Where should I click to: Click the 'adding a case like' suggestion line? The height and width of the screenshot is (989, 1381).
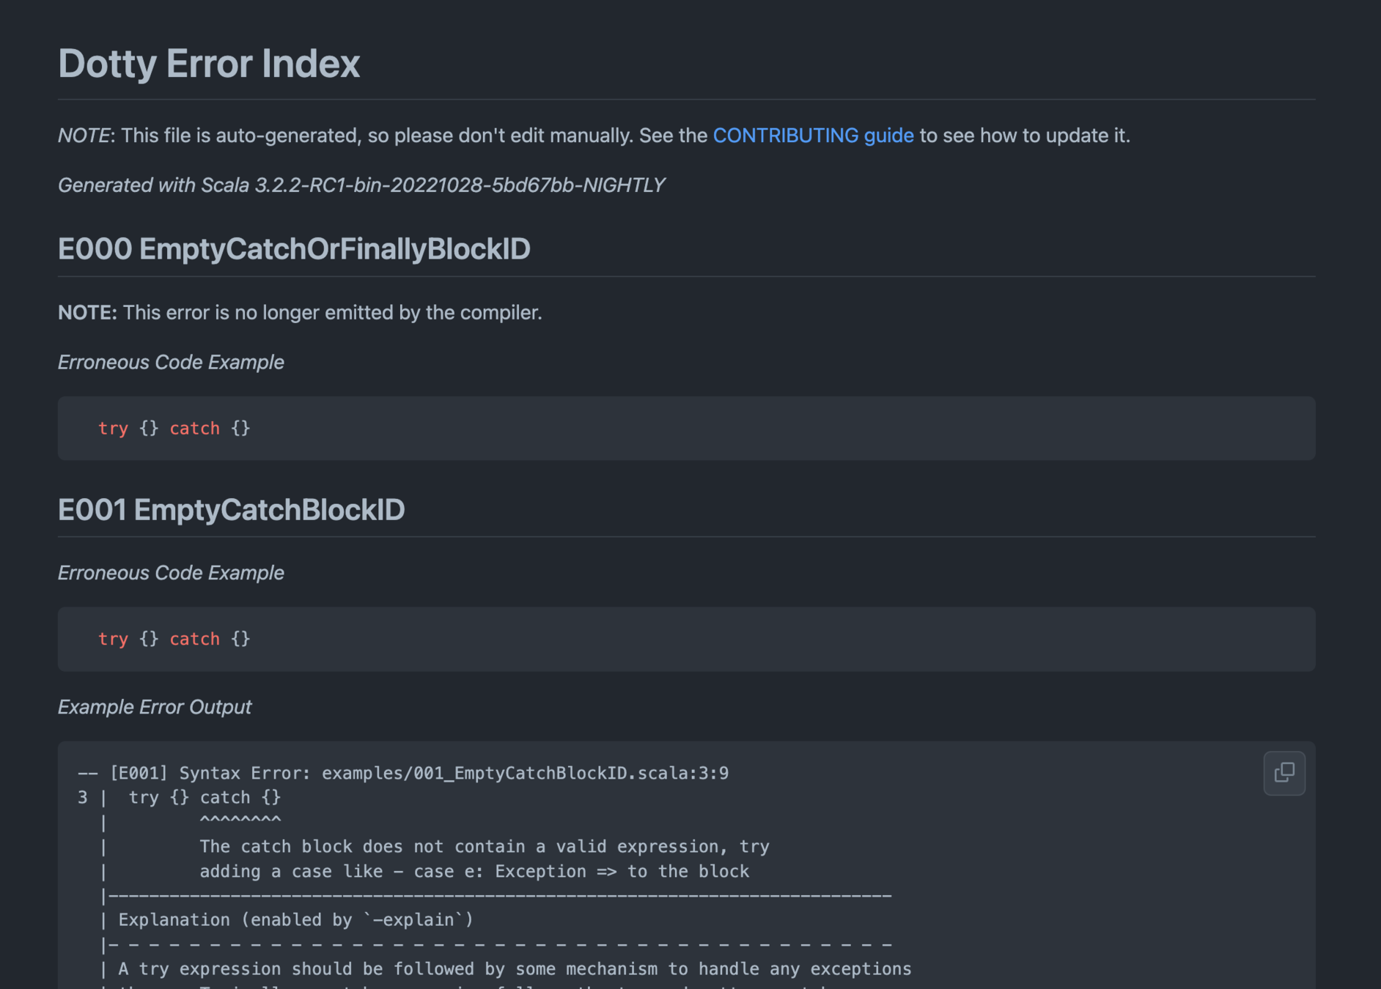[474, 871]
